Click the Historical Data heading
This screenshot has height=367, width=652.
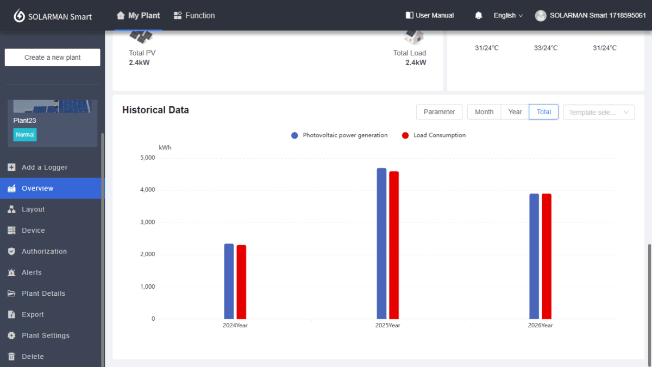tap(156, 110)
